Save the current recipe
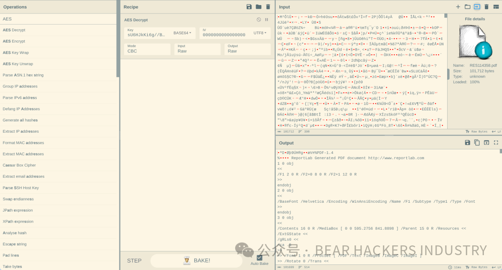This screenshot has height=270, width=502. pos(249,7)
